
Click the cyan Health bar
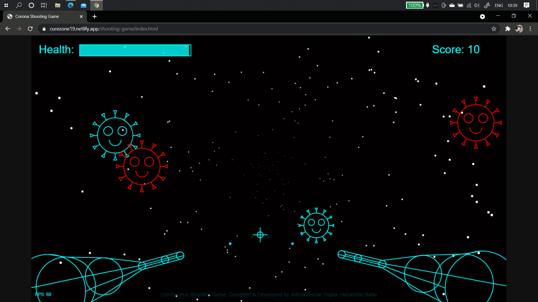click(135, 50)
